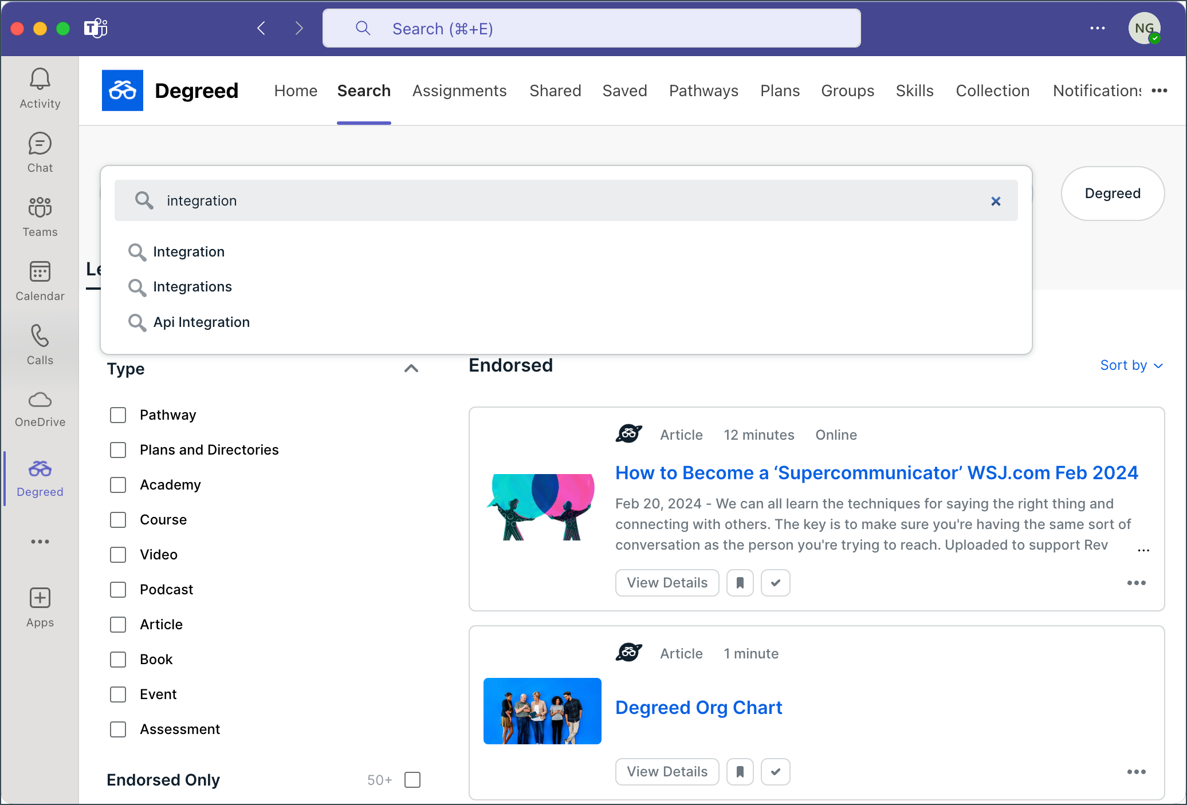Open the Supercommunicator WSJ.com article title
The image size is (1187, 805).
877,473
